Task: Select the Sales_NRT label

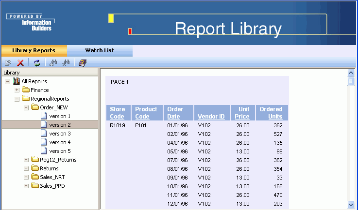Action: tap(52, 177)
